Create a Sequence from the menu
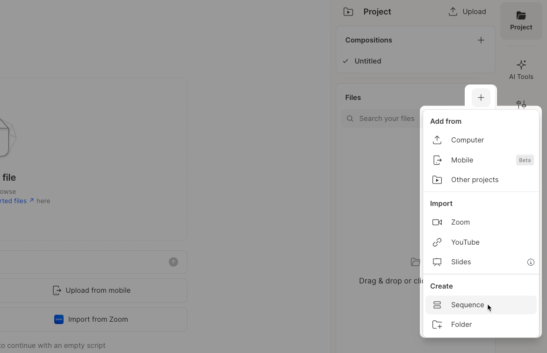547x353 pixels. click(x=467, y=304)
